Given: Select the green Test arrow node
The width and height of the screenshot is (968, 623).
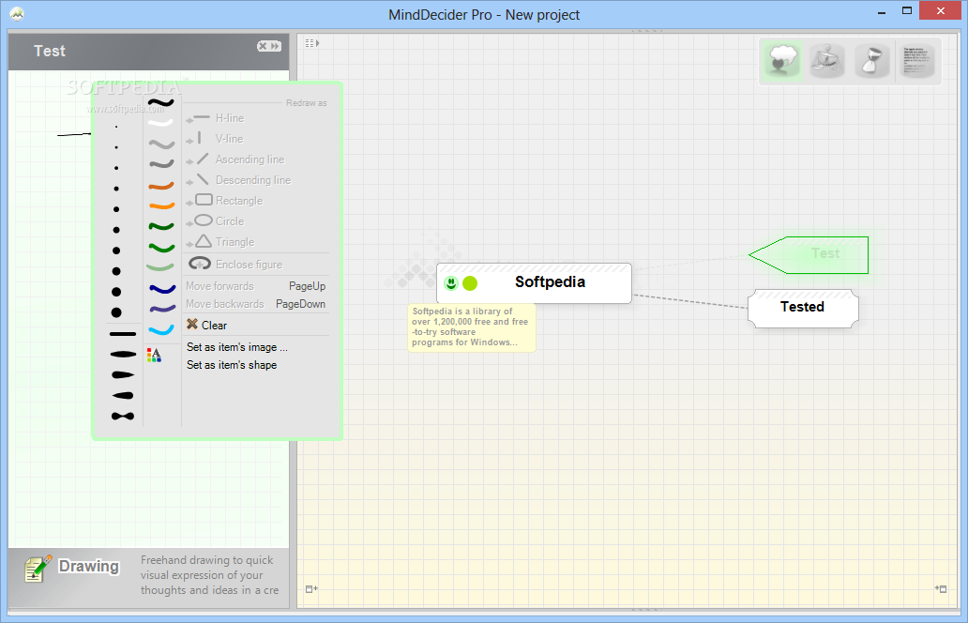Looking at the screenshot, I should 809,254.
